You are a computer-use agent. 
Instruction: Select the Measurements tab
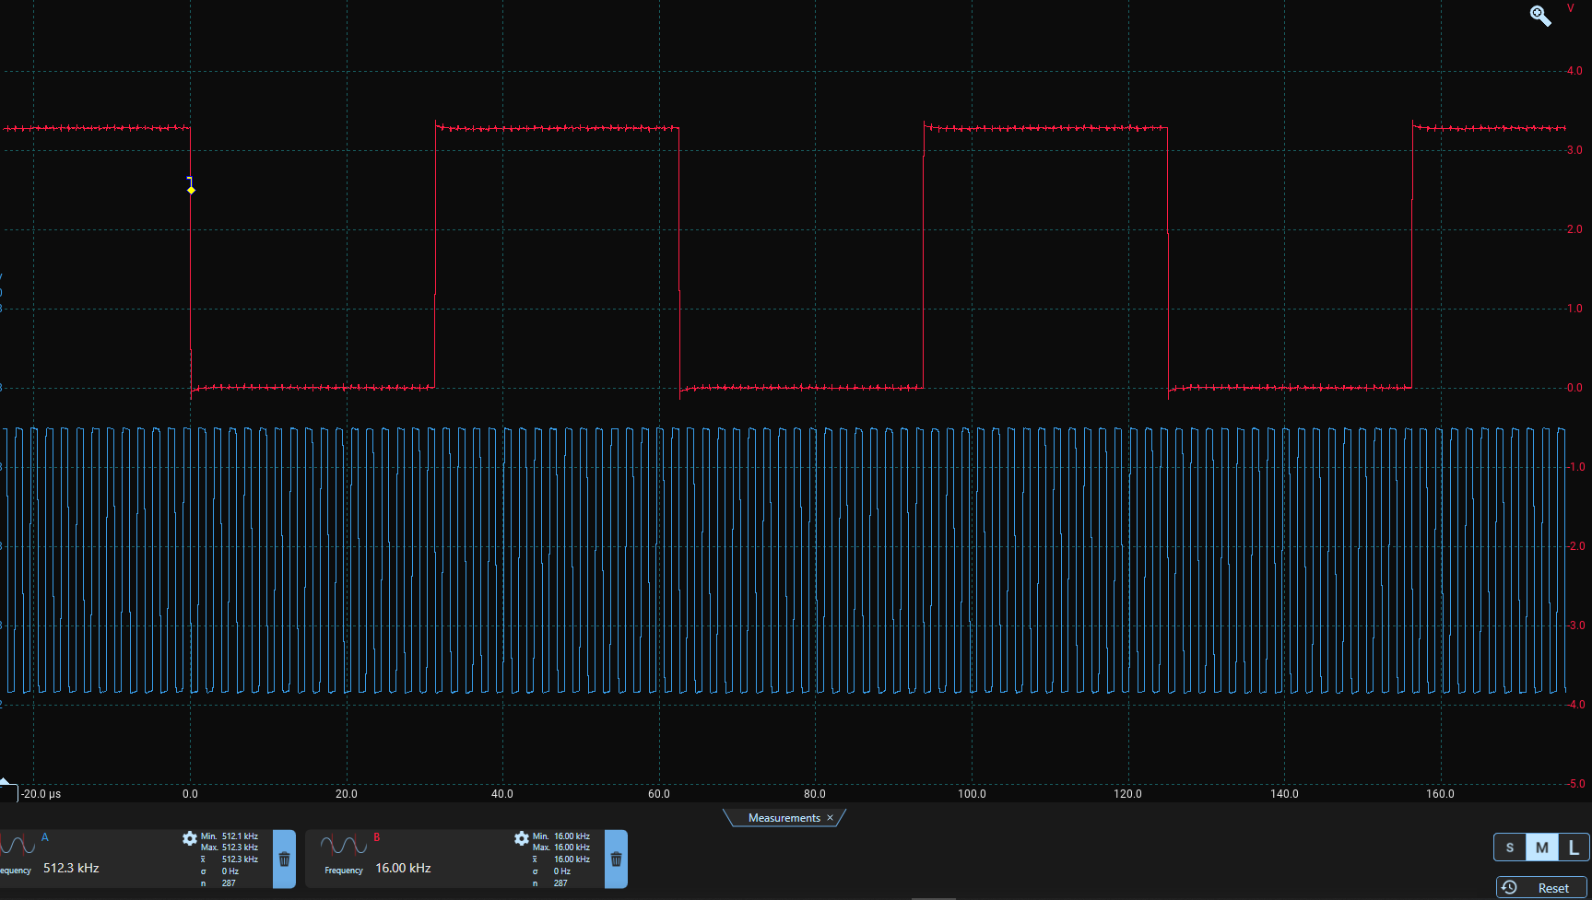point(784,818)
